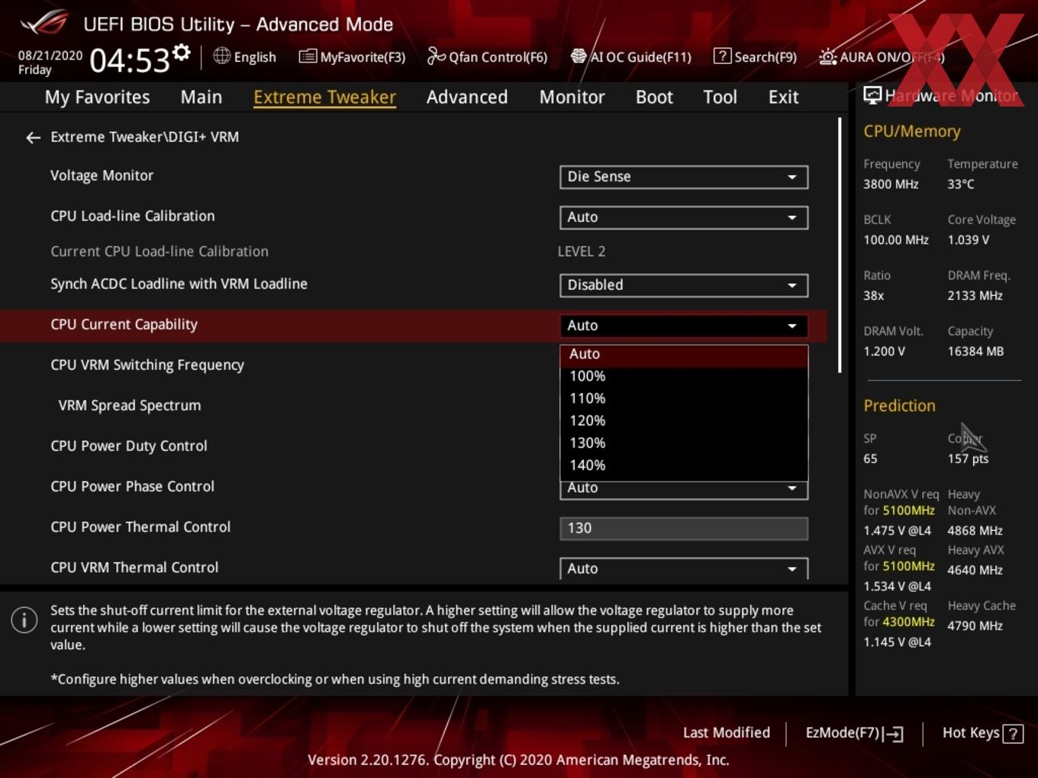Screen dimensions: 1038x778
Task: Click CPU Power Thermal Control value field
Action: pos(684,528)
